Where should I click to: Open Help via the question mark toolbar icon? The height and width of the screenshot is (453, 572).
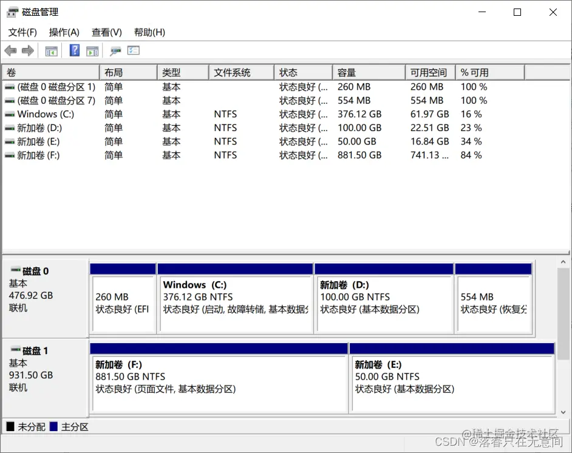tap(74, 51)
